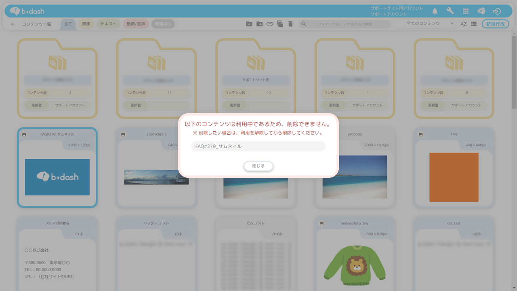Click the 閉じる button in dialog
The image size is (517, 291).
point(258,166)
